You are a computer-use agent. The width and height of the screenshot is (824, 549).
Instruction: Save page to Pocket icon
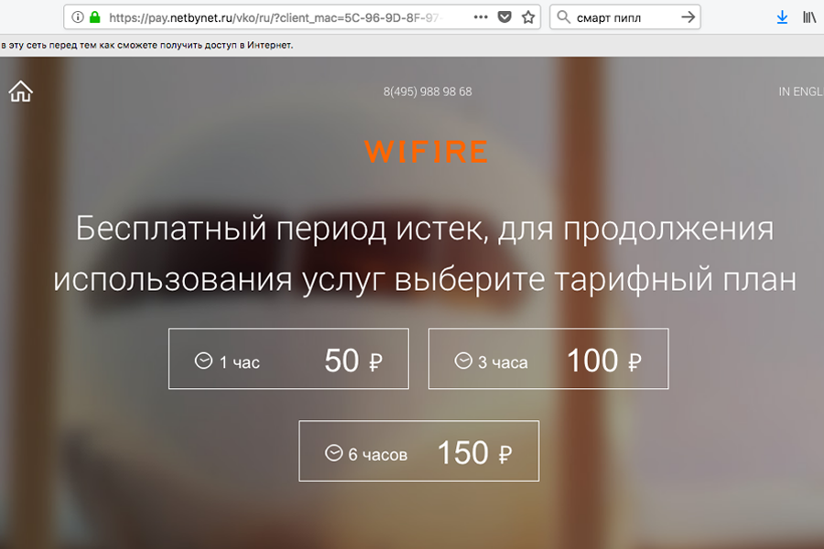point(504,17)
